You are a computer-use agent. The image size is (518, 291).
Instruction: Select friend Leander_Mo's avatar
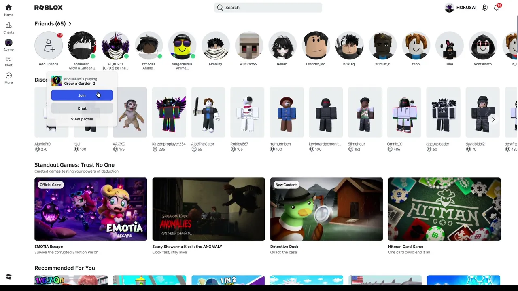pos(316,45)
